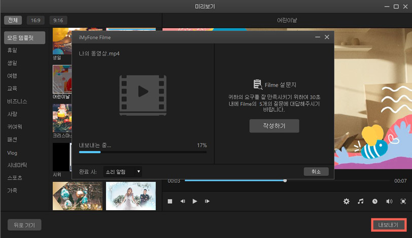Image resolution: width=412 pixels, height=238 pixels.
Task: Select the 생일 balloon template thumbnail
Action: pos(62,41)
